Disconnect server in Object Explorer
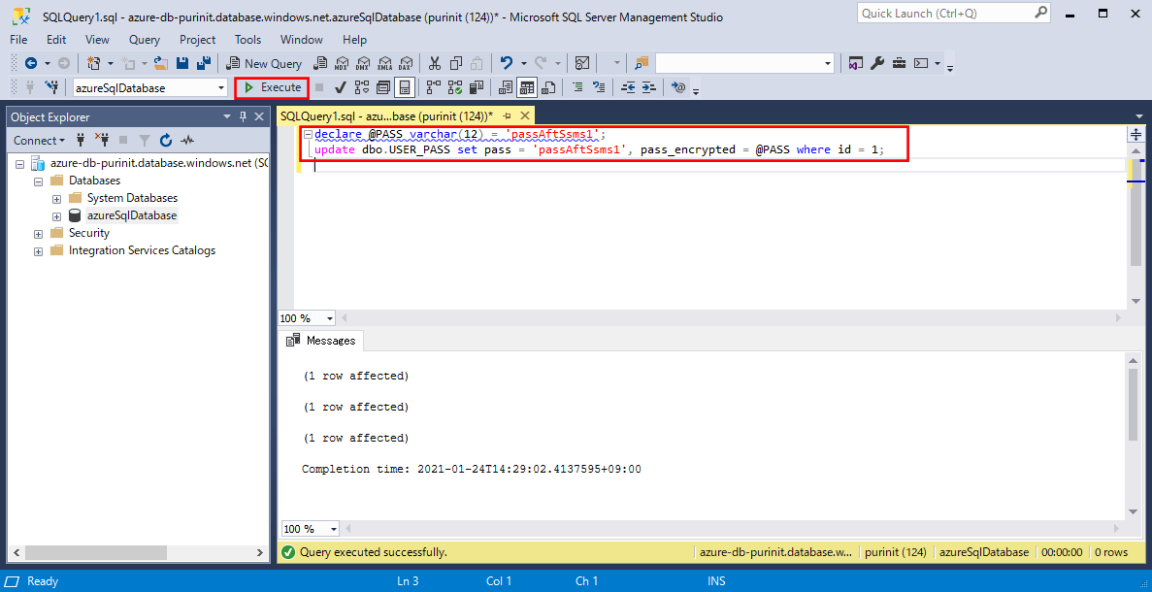 click(x=102, y=141)
